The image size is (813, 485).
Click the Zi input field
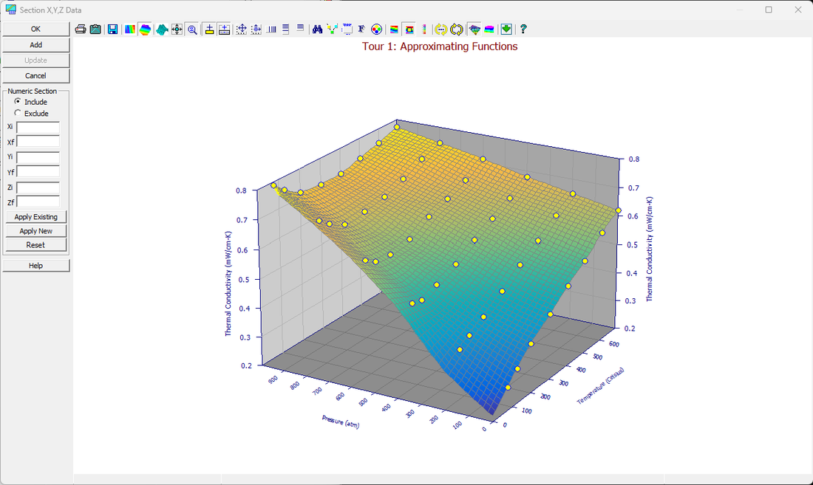coord(38,188)
